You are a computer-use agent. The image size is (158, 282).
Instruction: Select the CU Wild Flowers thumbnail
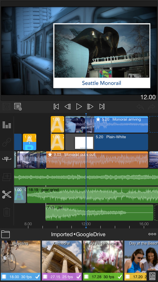click(x=103, y=261)
